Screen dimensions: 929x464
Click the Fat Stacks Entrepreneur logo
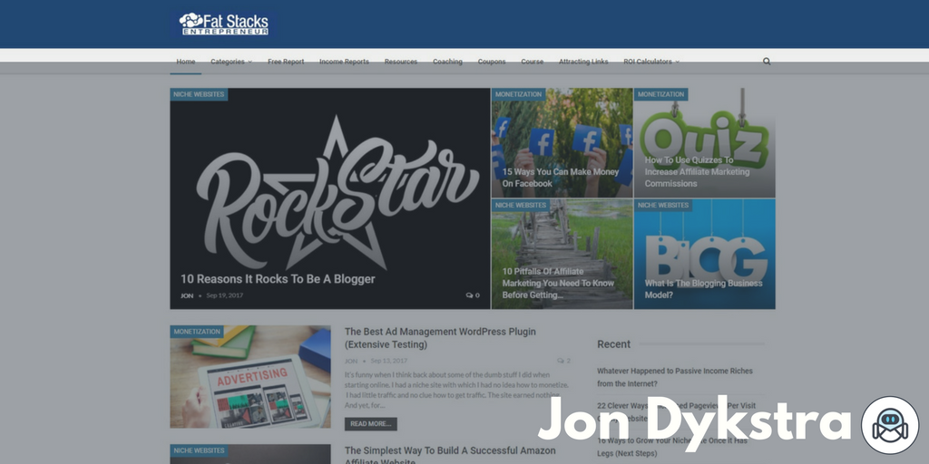coord(224,24)
